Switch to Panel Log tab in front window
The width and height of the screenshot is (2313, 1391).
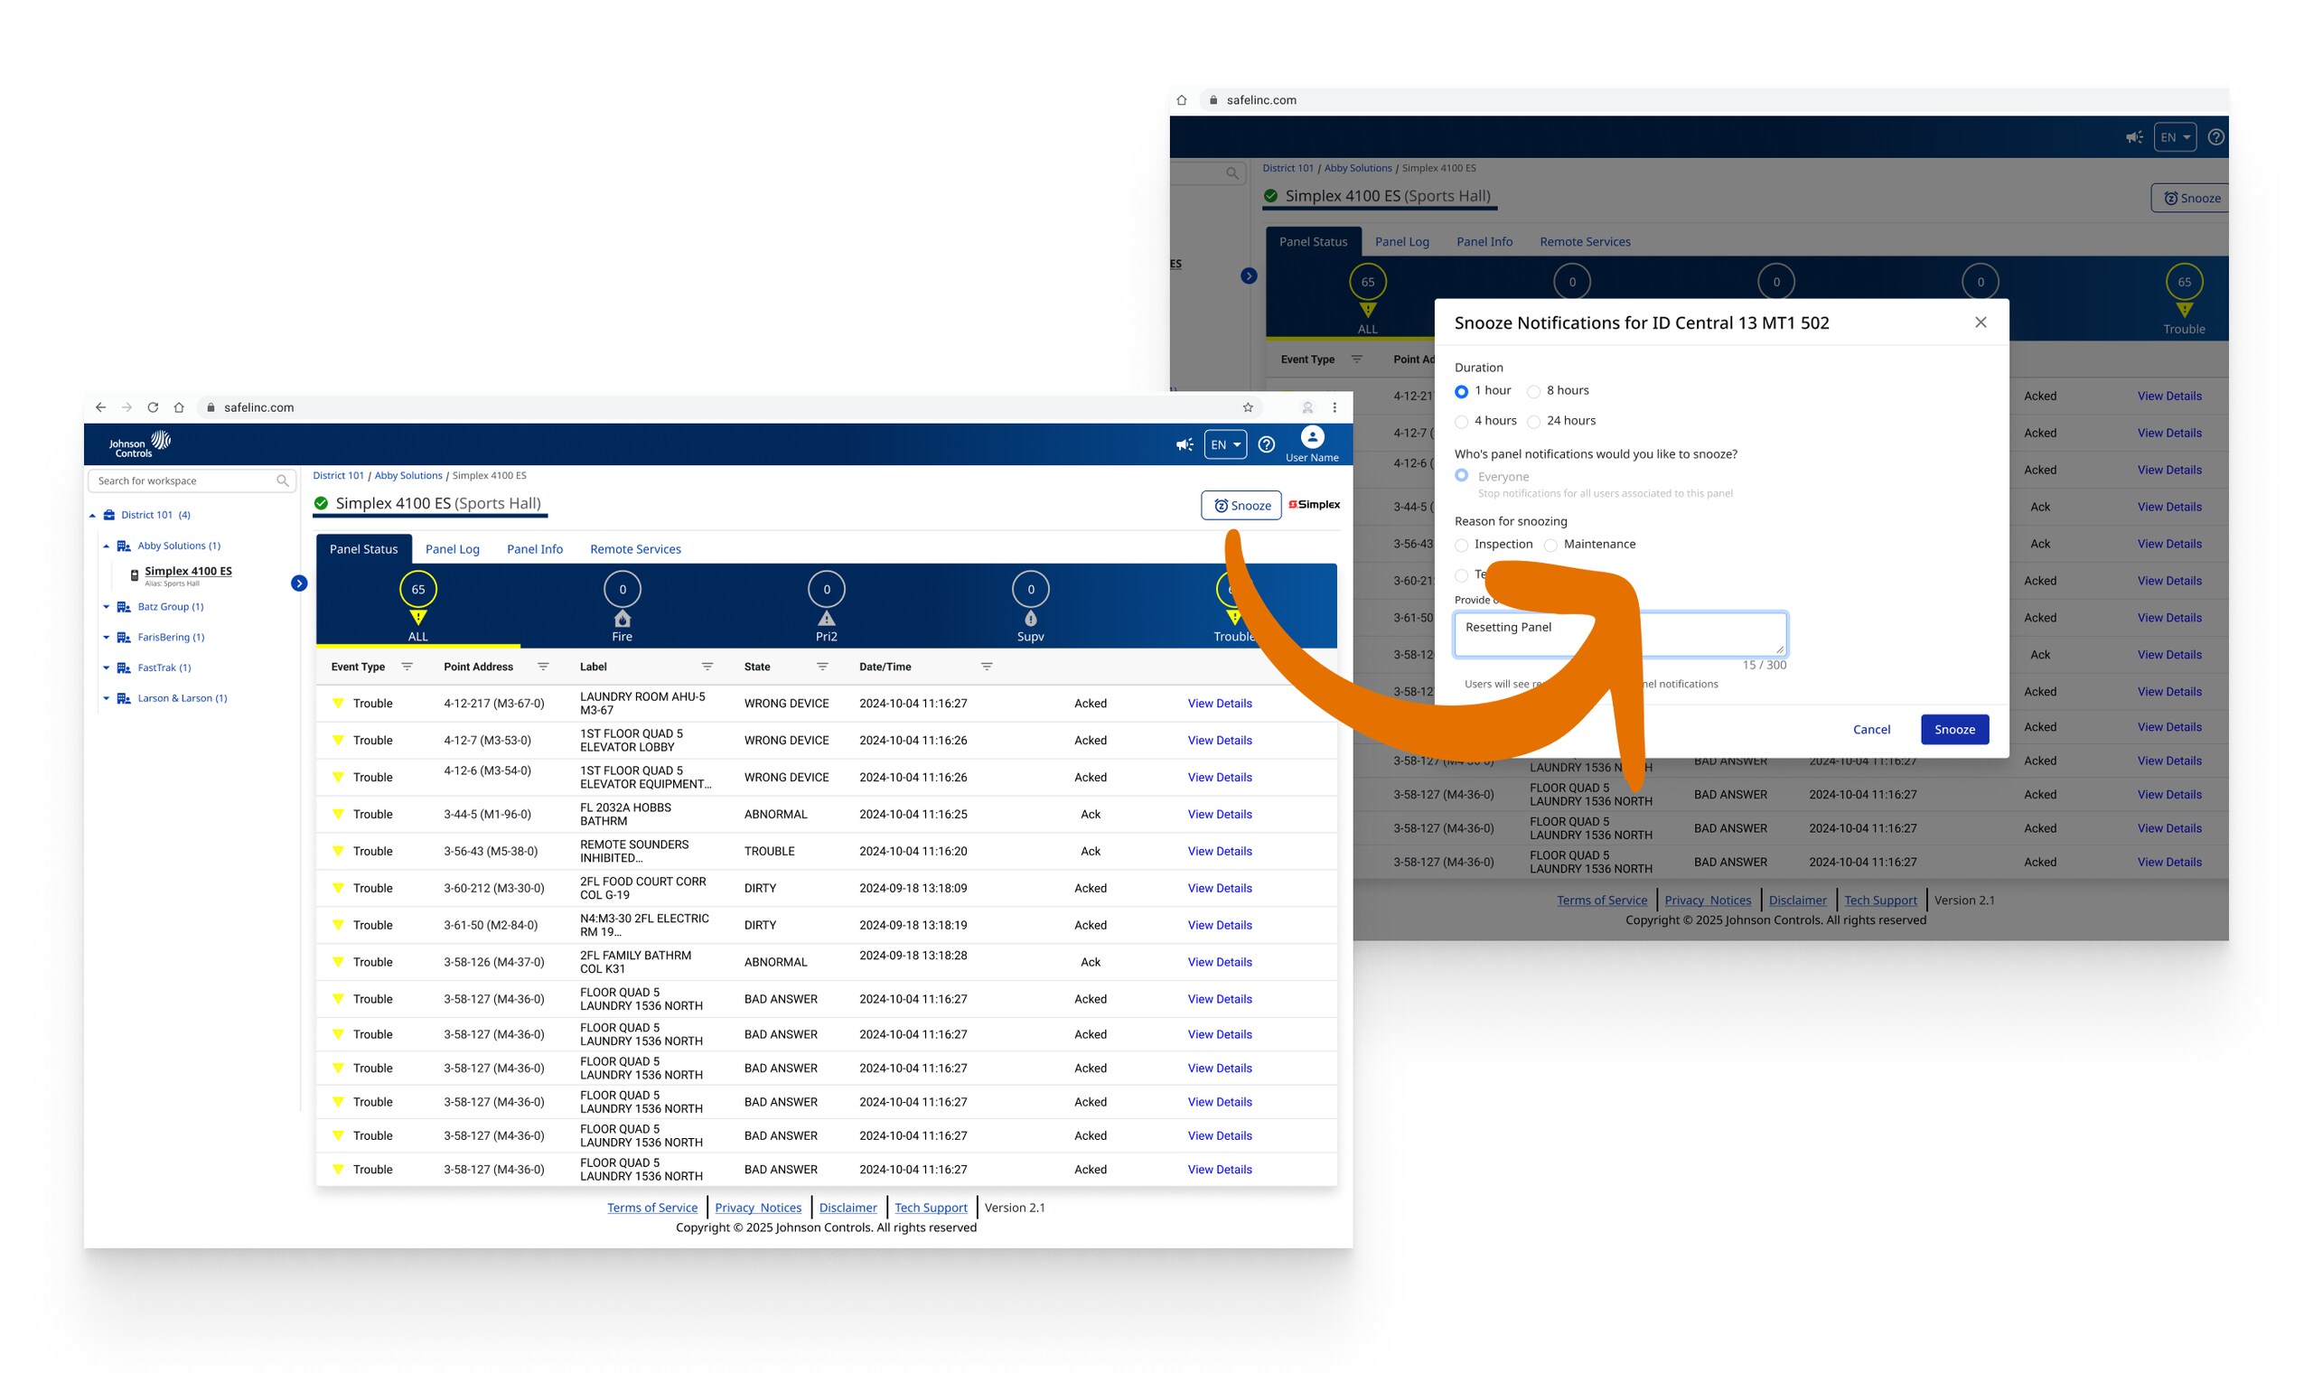click(453, 549)
